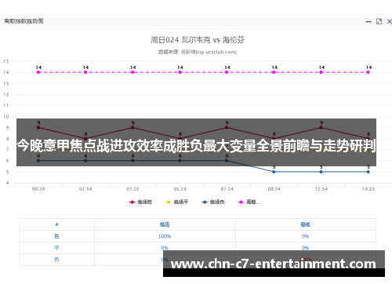
Task: Click the 00:24 x-axis label
Action: point(38,189)
